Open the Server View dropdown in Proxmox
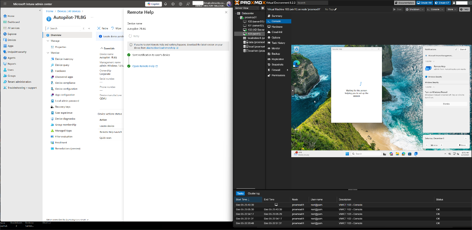The image size is (472, 230). click(247, 8)
